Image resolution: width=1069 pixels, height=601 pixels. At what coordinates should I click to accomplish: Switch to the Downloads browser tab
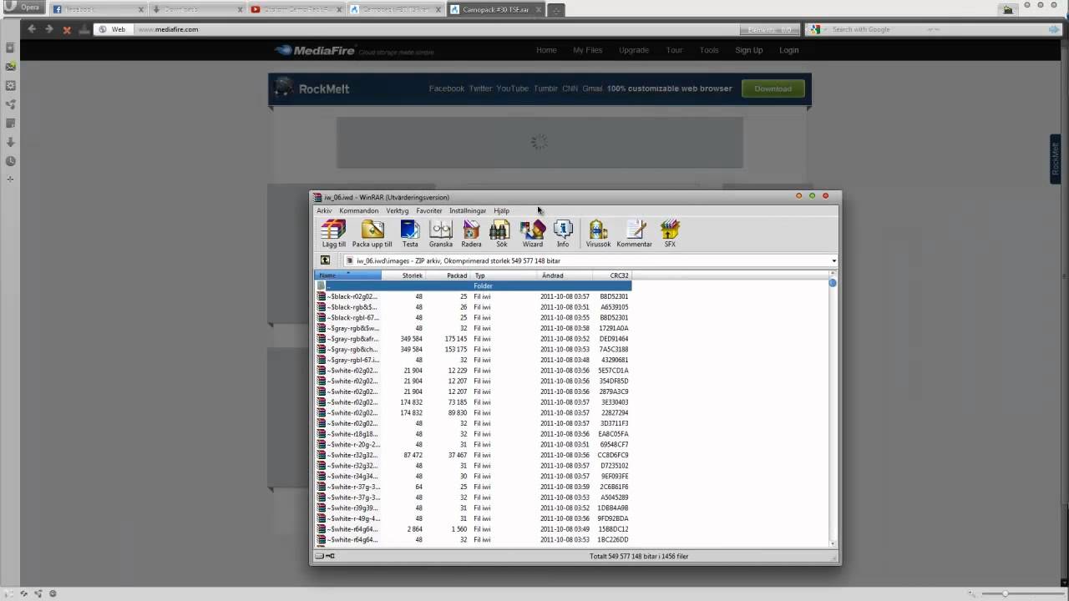[198, 10]
